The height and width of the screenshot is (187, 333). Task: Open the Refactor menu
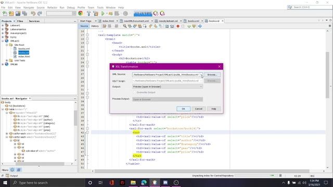[x=52, y=7]
